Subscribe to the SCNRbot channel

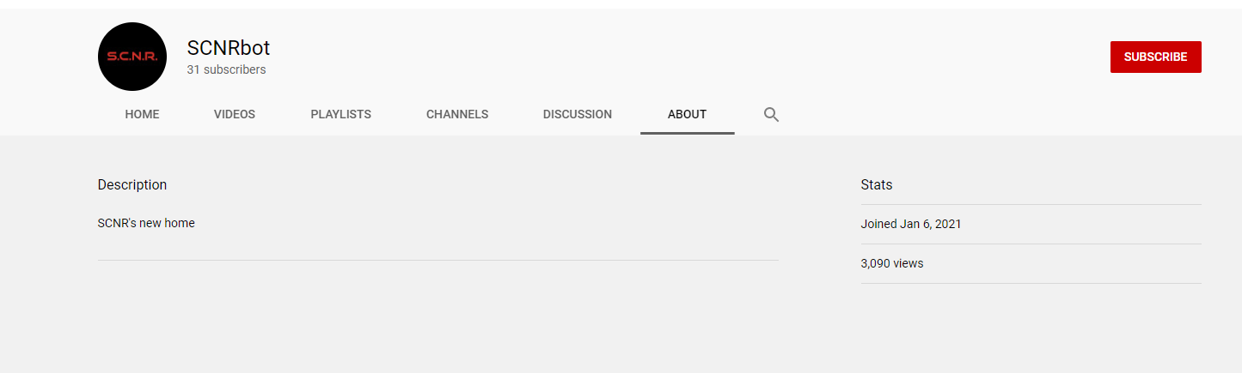[x=1155, y=57]
